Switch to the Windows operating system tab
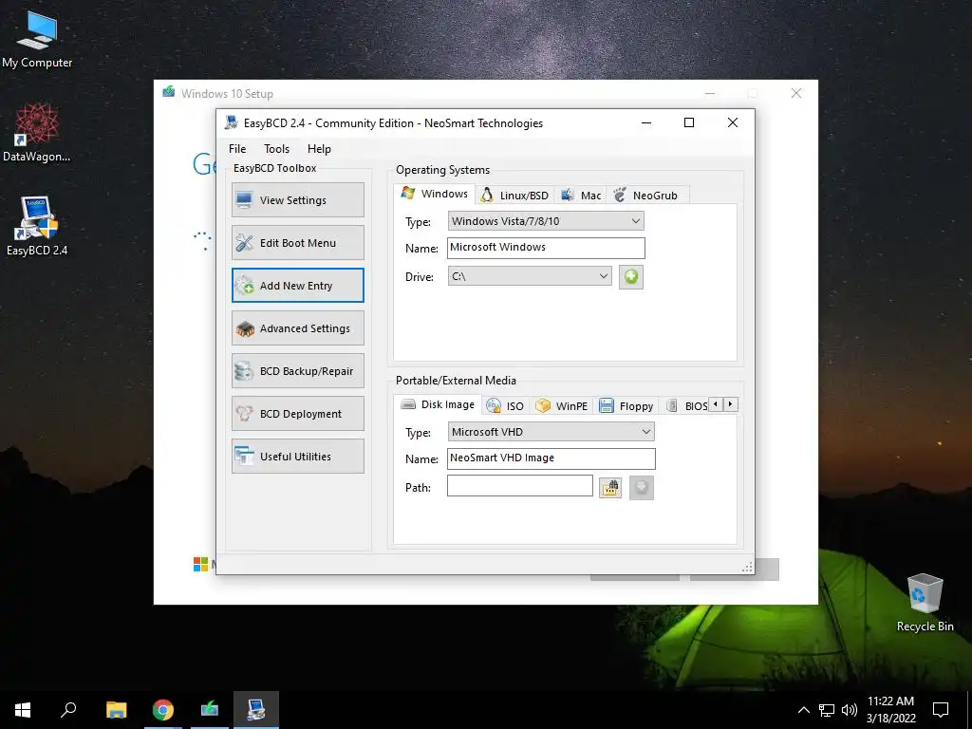Viewport: 972px width, 729px height. (435, 194)
